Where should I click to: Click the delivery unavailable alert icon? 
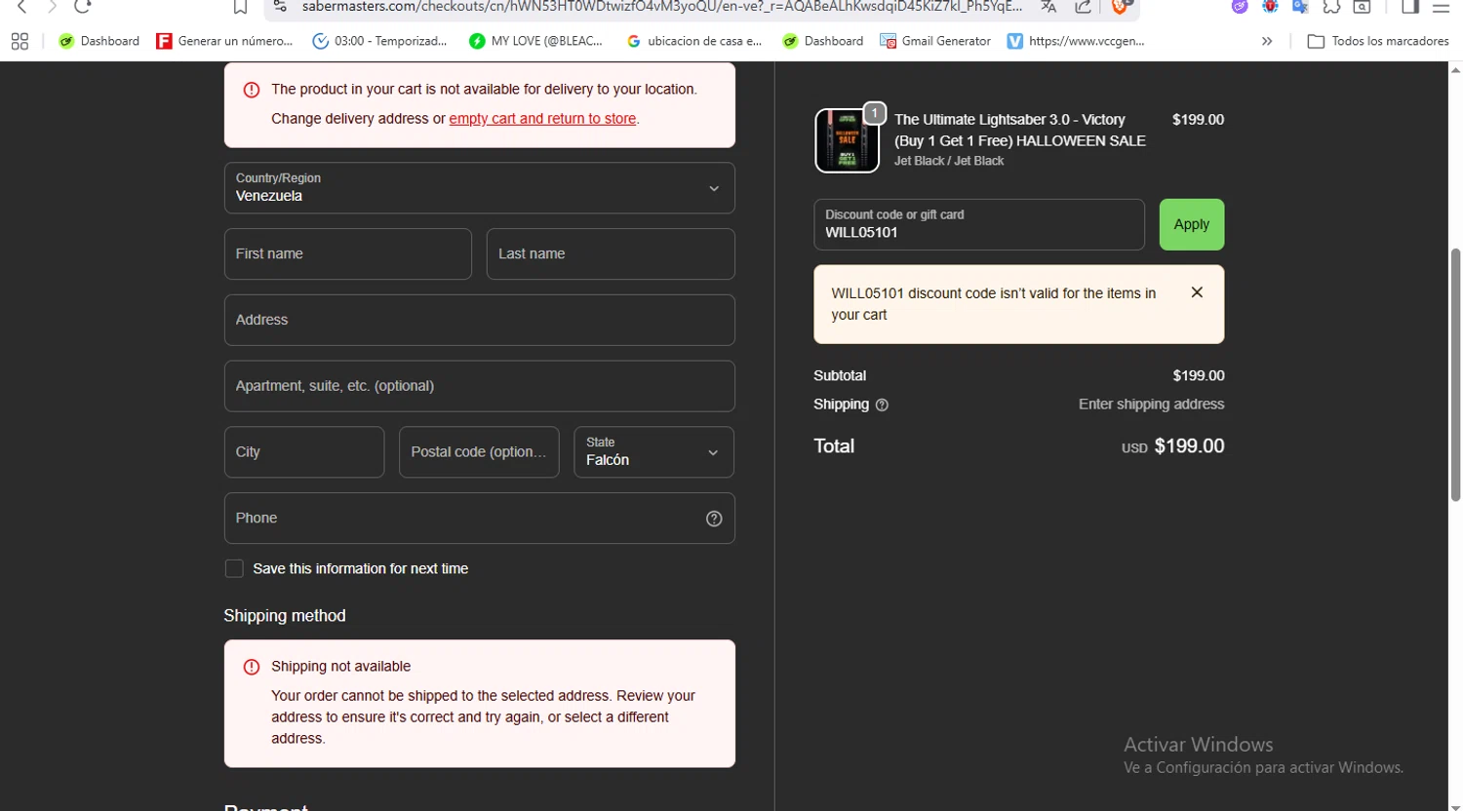point(252,90)
